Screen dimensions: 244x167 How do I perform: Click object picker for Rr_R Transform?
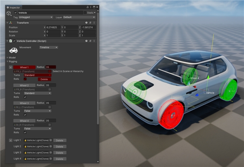[x=50, y=125]
